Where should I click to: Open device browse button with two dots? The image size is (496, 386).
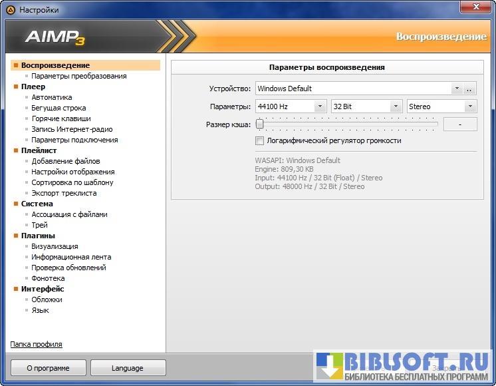pyautogui.click(x=470, y=89)
